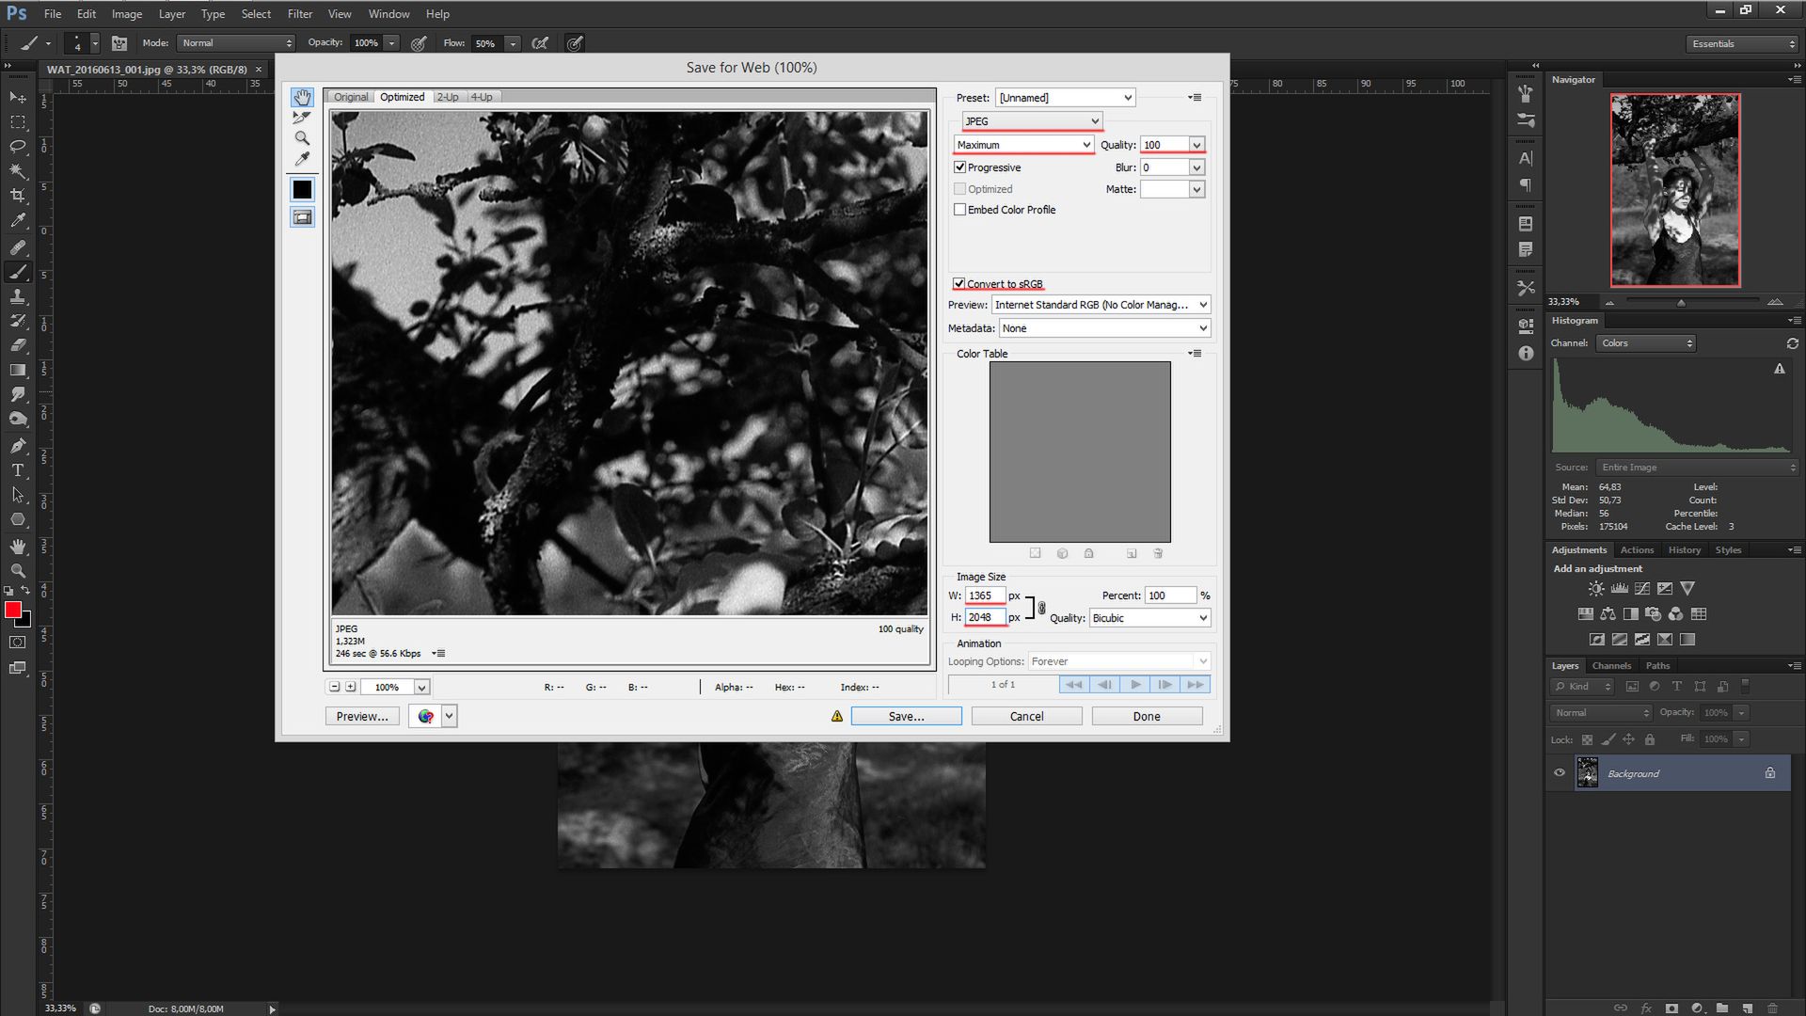Toggle pressure for size button
This screenshot has height=1016, width=1806.
tap(575, 43)
